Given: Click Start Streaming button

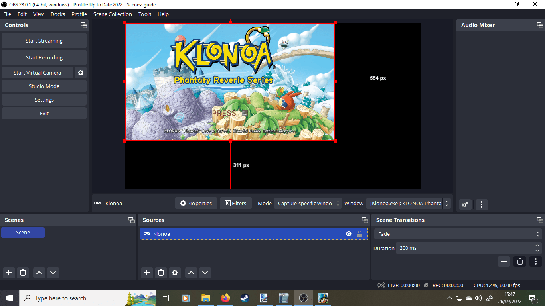Looking at the screenshot, I should 44,41.
